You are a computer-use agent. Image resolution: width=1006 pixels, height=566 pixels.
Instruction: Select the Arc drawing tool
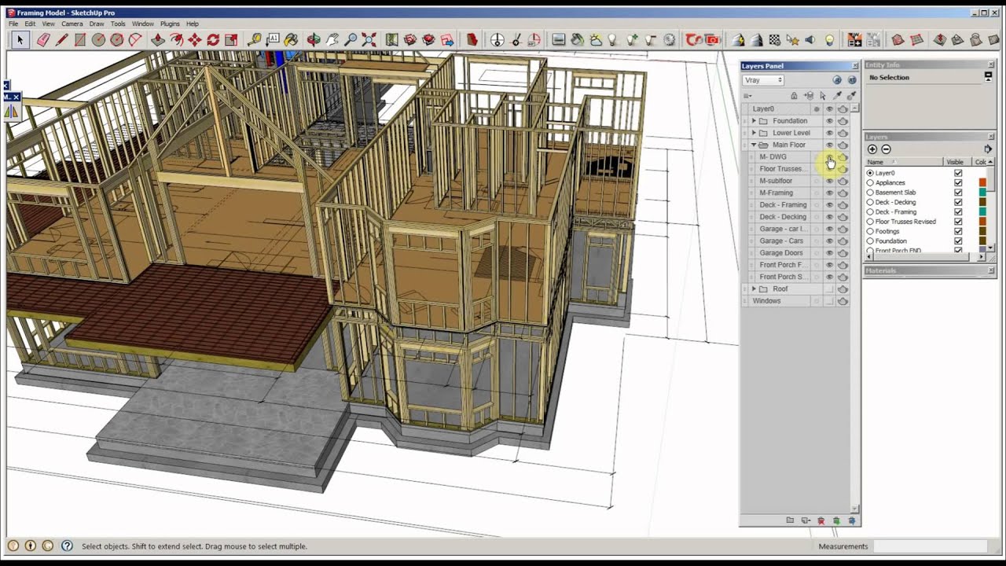click(135, 40)
